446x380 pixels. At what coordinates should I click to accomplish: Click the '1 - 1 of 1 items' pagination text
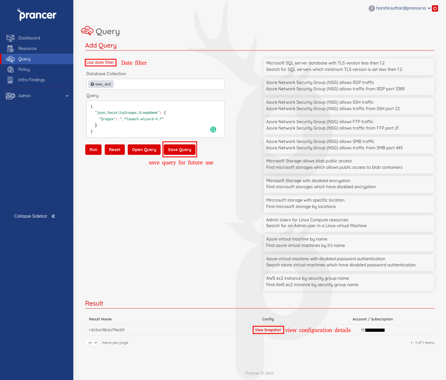422,343
